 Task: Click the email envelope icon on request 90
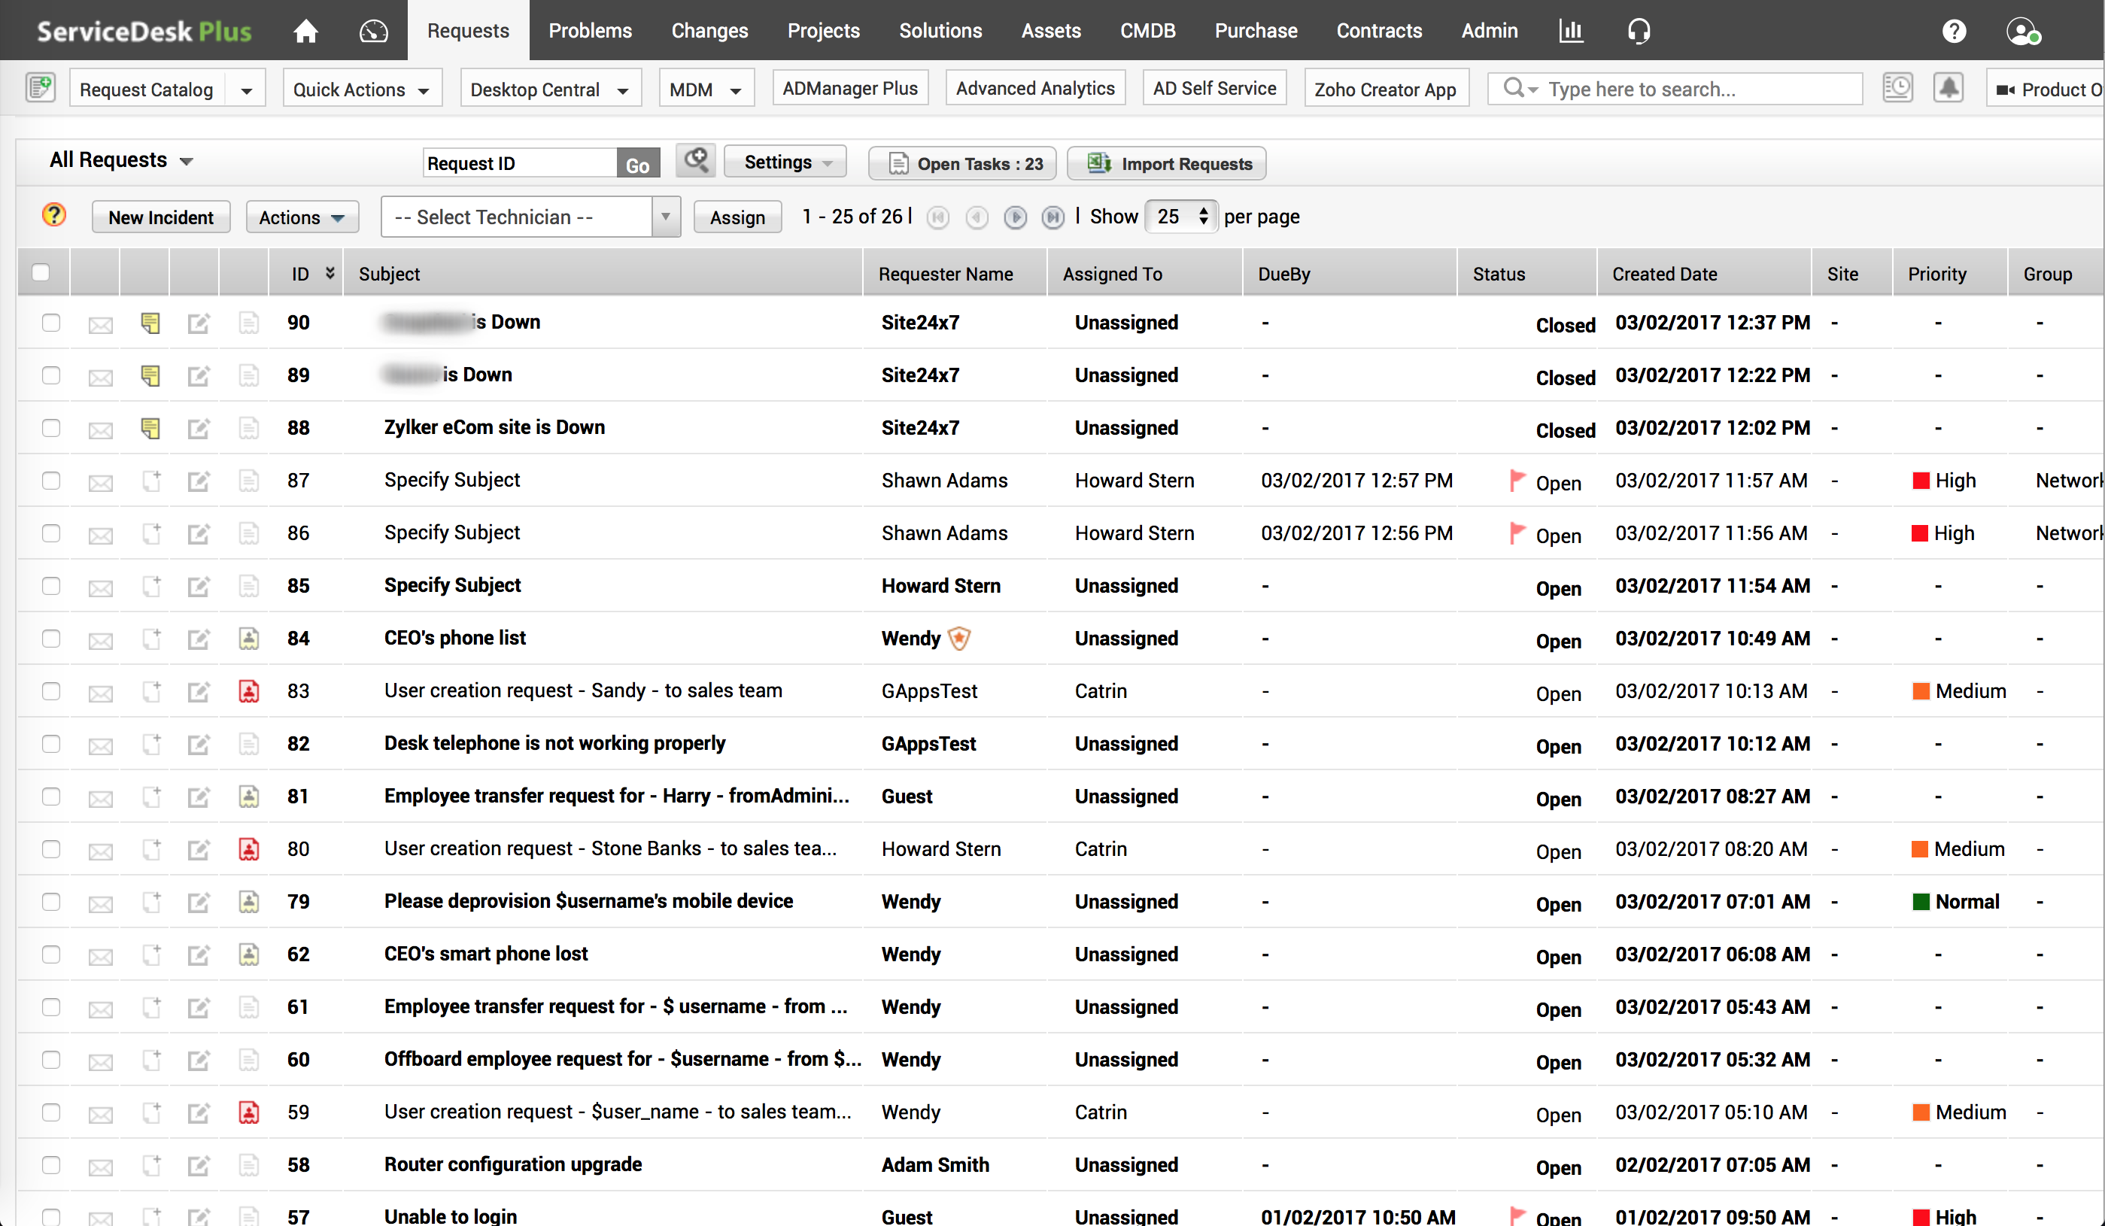(100, 323)
